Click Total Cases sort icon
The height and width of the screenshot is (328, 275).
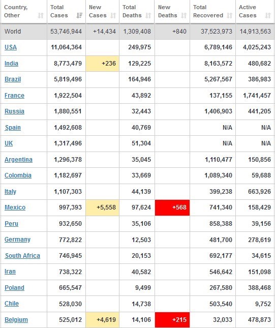(x=79, y=15)
